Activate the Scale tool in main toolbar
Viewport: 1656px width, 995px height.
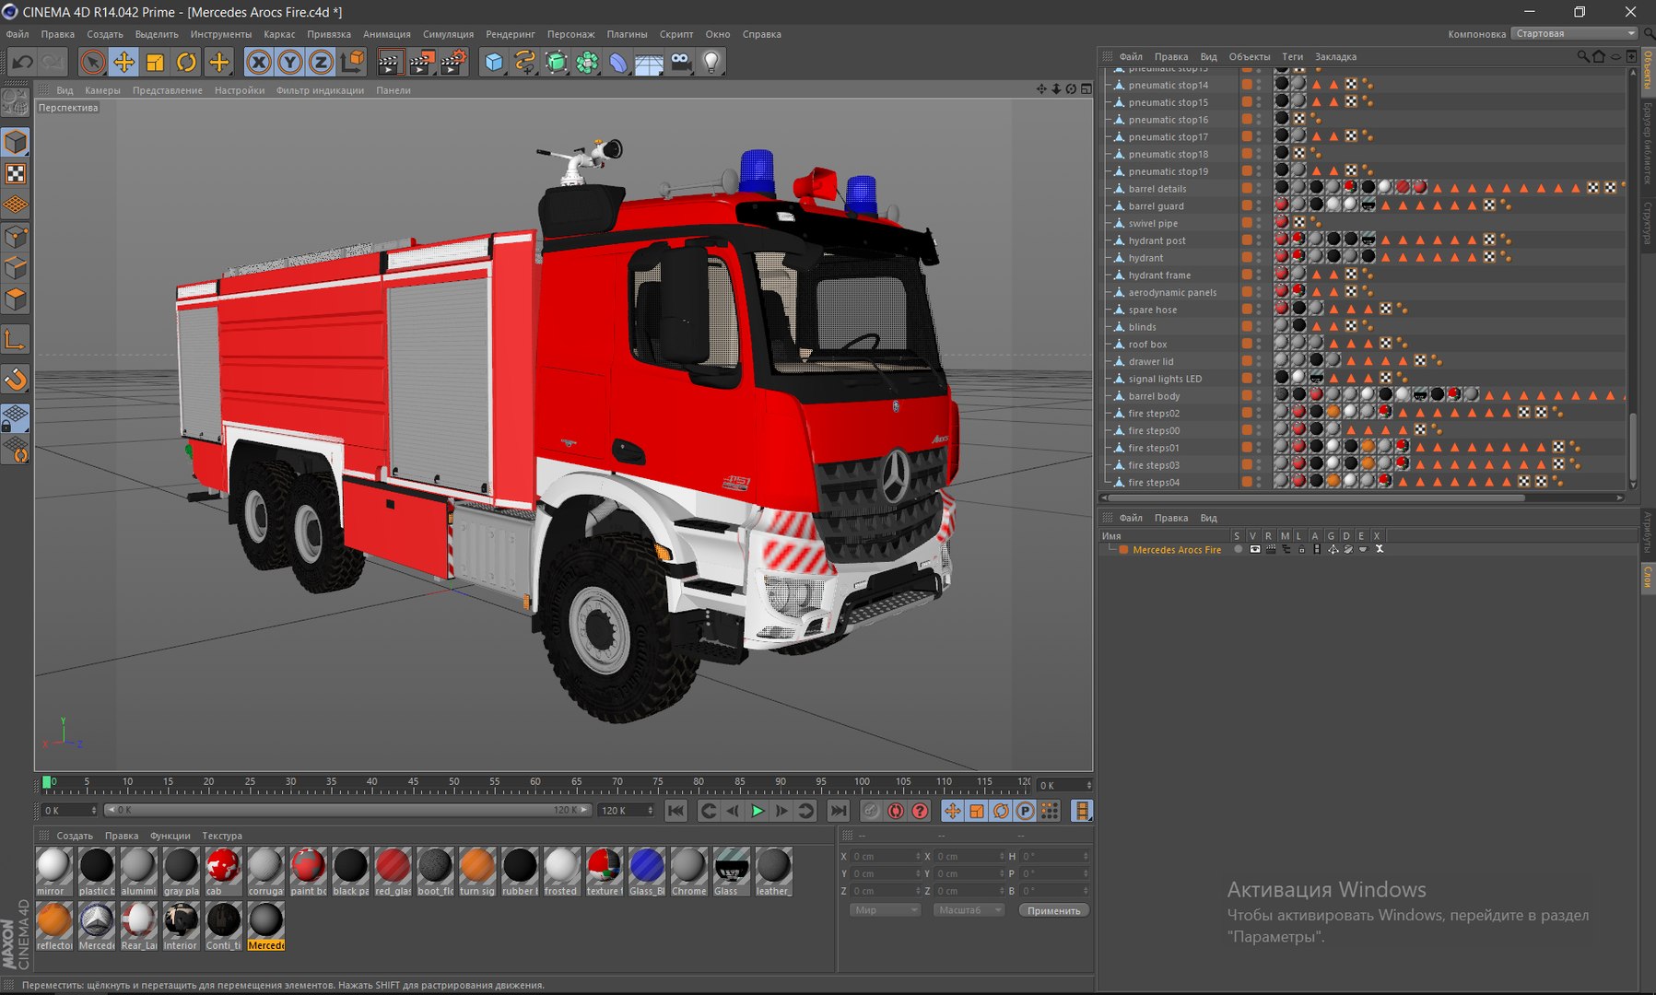pyautogui.click(x=155, y=62)
